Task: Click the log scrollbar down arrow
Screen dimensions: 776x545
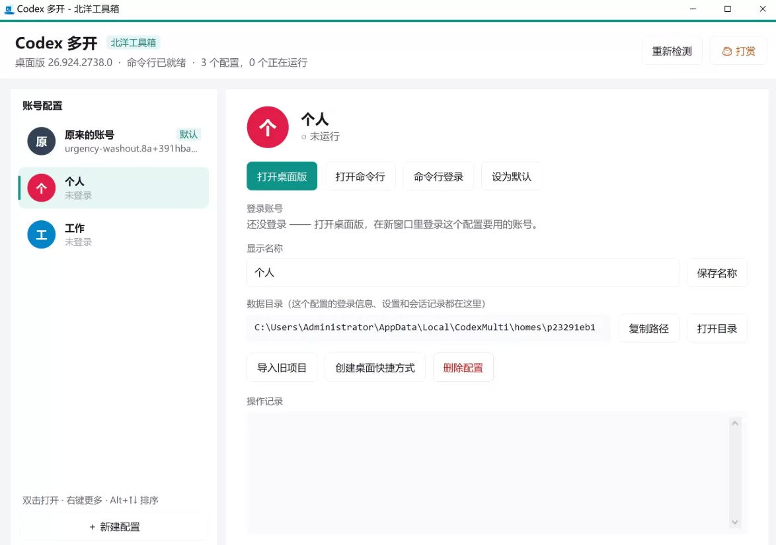Action: pyautogui.click(x=734, y=522)
